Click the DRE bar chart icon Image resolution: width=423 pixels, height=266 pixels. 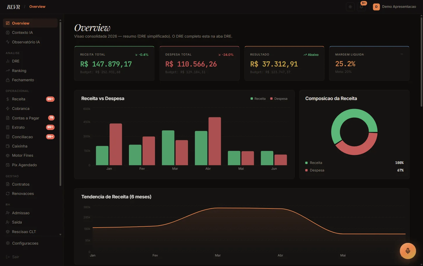coord(8,61)
